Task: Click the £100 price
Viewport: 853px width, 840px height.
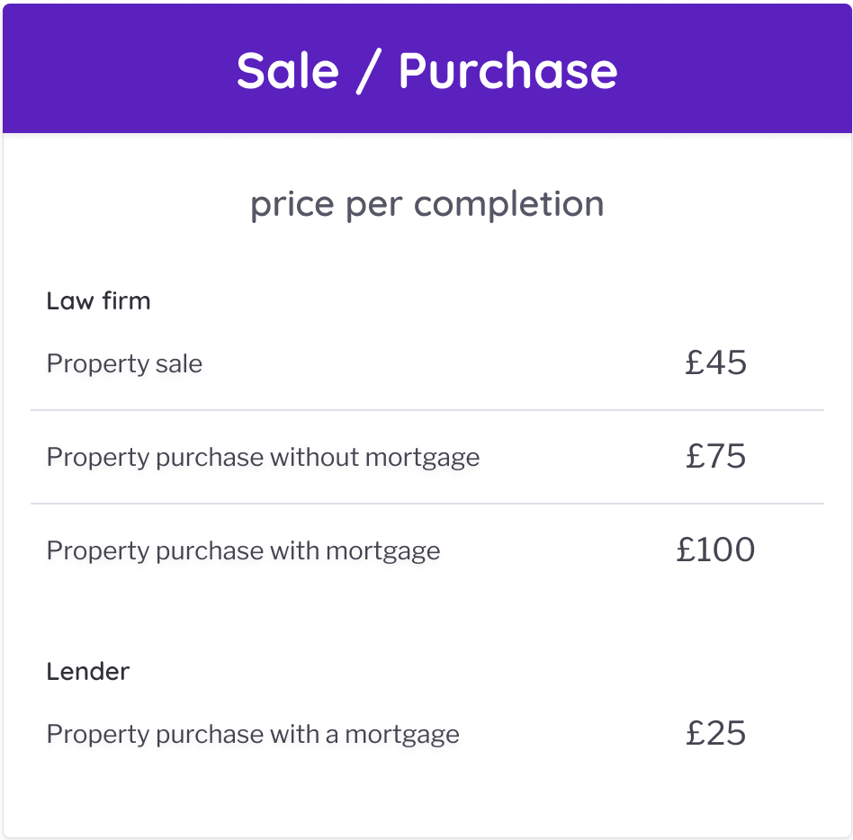Action: [x=715, y=550]
